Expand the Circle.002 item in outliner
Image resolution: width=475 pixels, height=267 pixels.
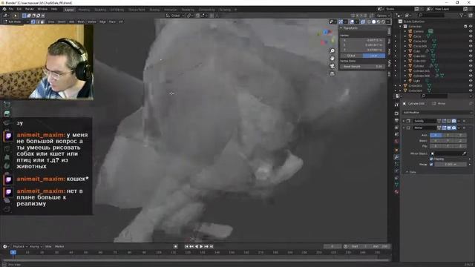(x=405, y=42)
